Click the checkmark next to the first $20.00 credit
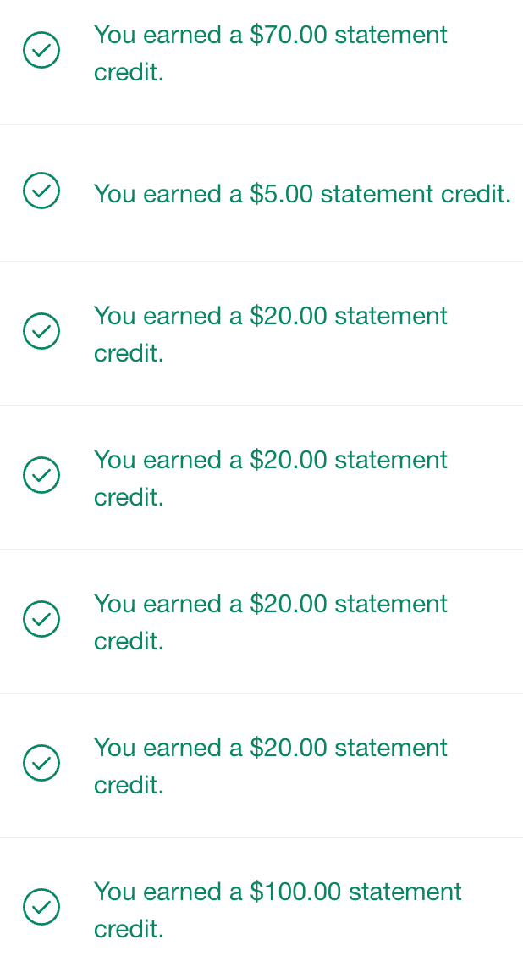The width and height of the screenshot is (523, 967). click(41, 331)
